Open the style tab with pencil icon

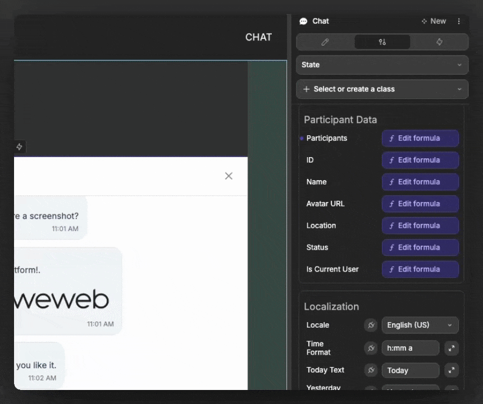tap(325, 42)
